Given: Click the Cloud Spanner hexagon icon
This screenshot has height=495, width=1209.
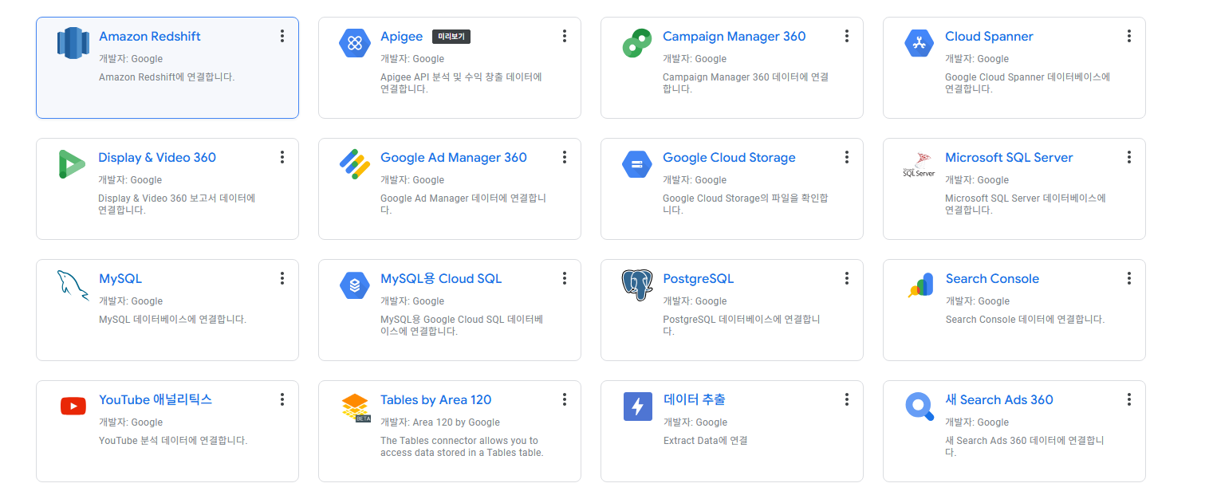Looking at the screenshot, I should coord(920,42).
